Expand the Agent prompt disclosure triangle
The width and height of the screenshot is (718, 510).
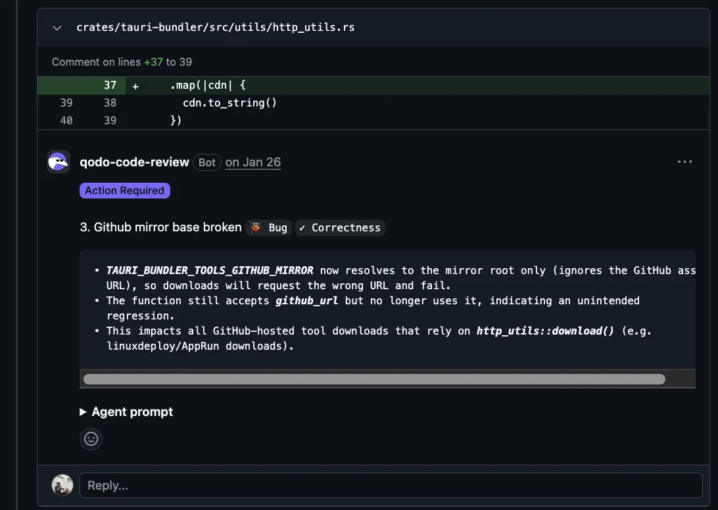tap(83, 412)
